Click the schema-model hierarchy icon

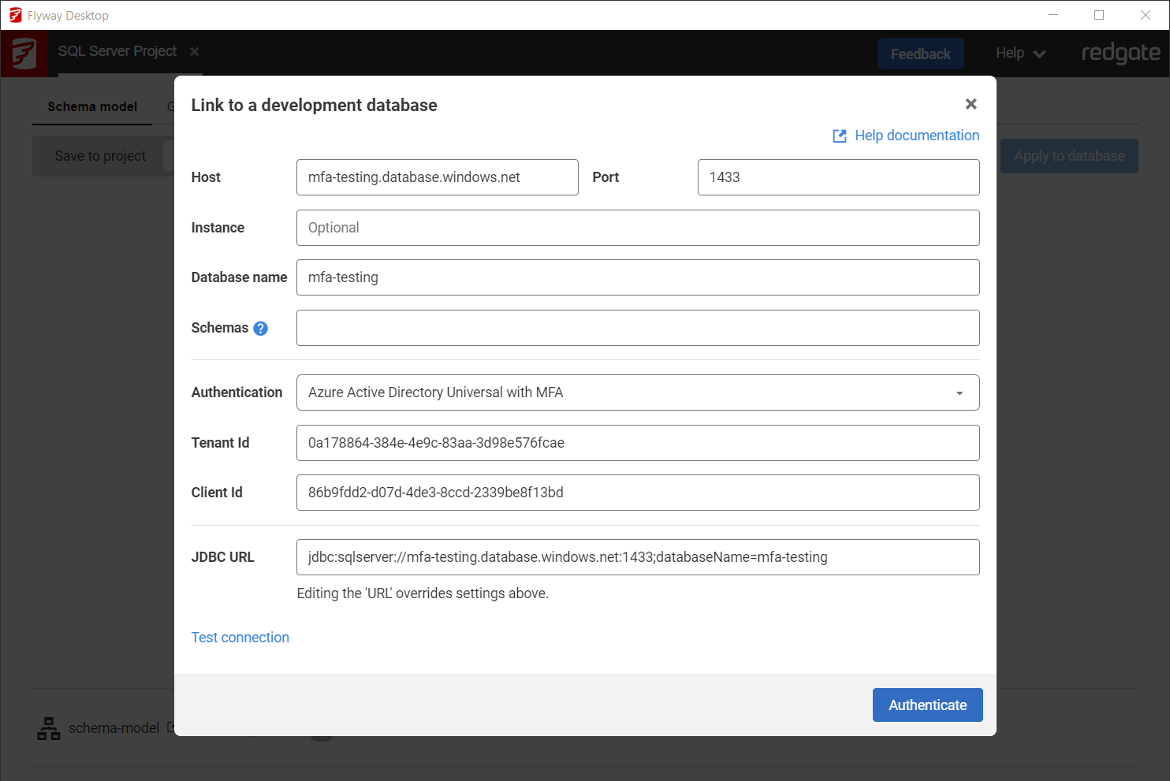(x=49, y=728)
